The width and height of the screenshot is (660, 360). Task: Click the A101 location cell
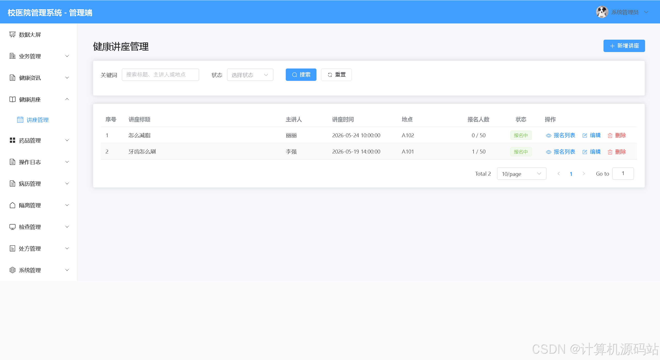click(408, 152)
